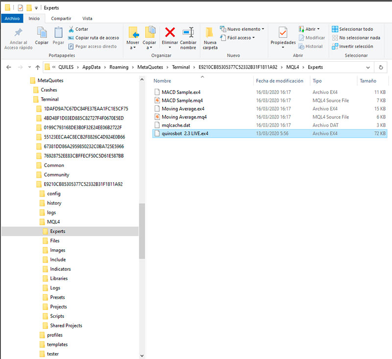
Task: Click the red Eliminar delete icon
Action: pyautogui.click(x=170, y=33)
